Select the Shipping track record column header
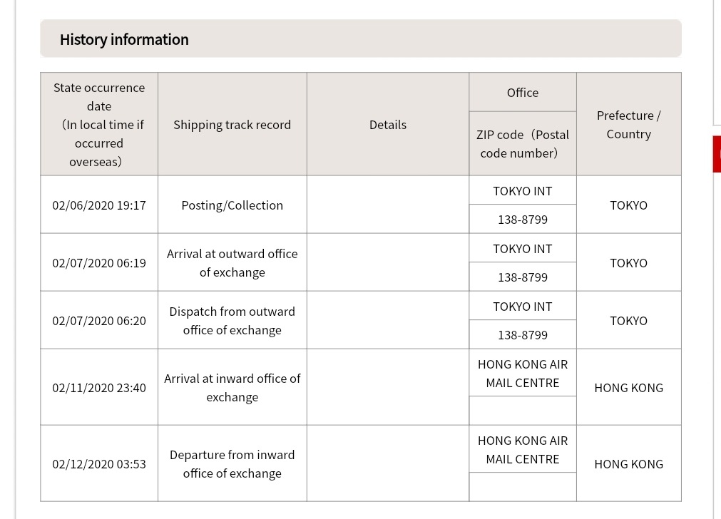The width and height of the screenshot is (721, 519). coord(232,124)
